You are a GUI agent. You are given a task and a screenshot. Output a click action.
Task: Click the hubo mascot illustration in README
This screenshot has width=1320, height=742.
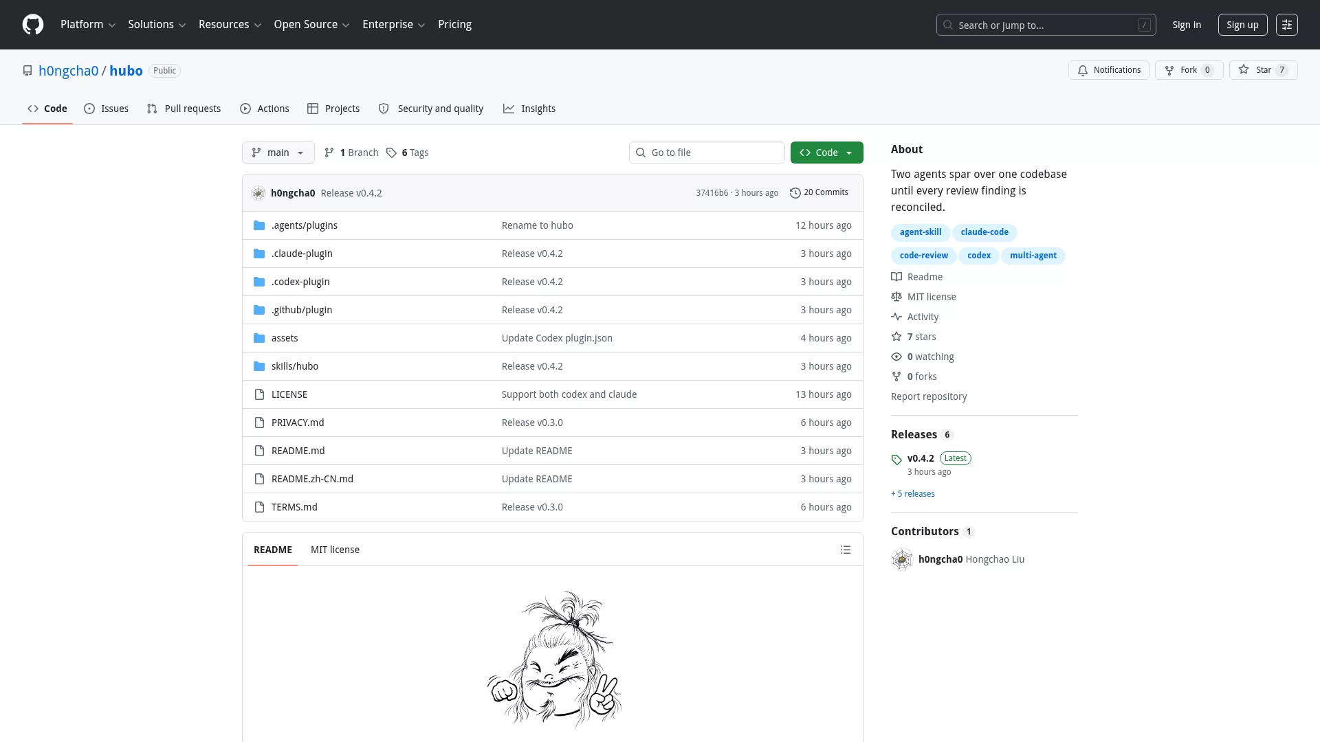point(554,659)
